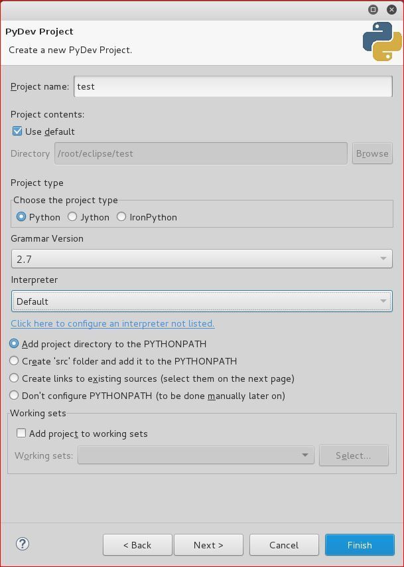Click the Browse directory button
404x567 pixels.
[x=372, y=153]
